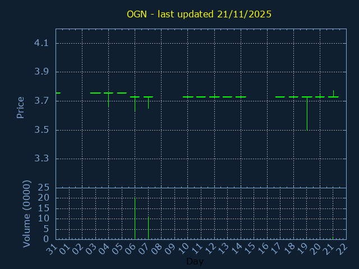Click the price candle wick on day 04
The image size is (359, 269).
[x=108, y=100]
